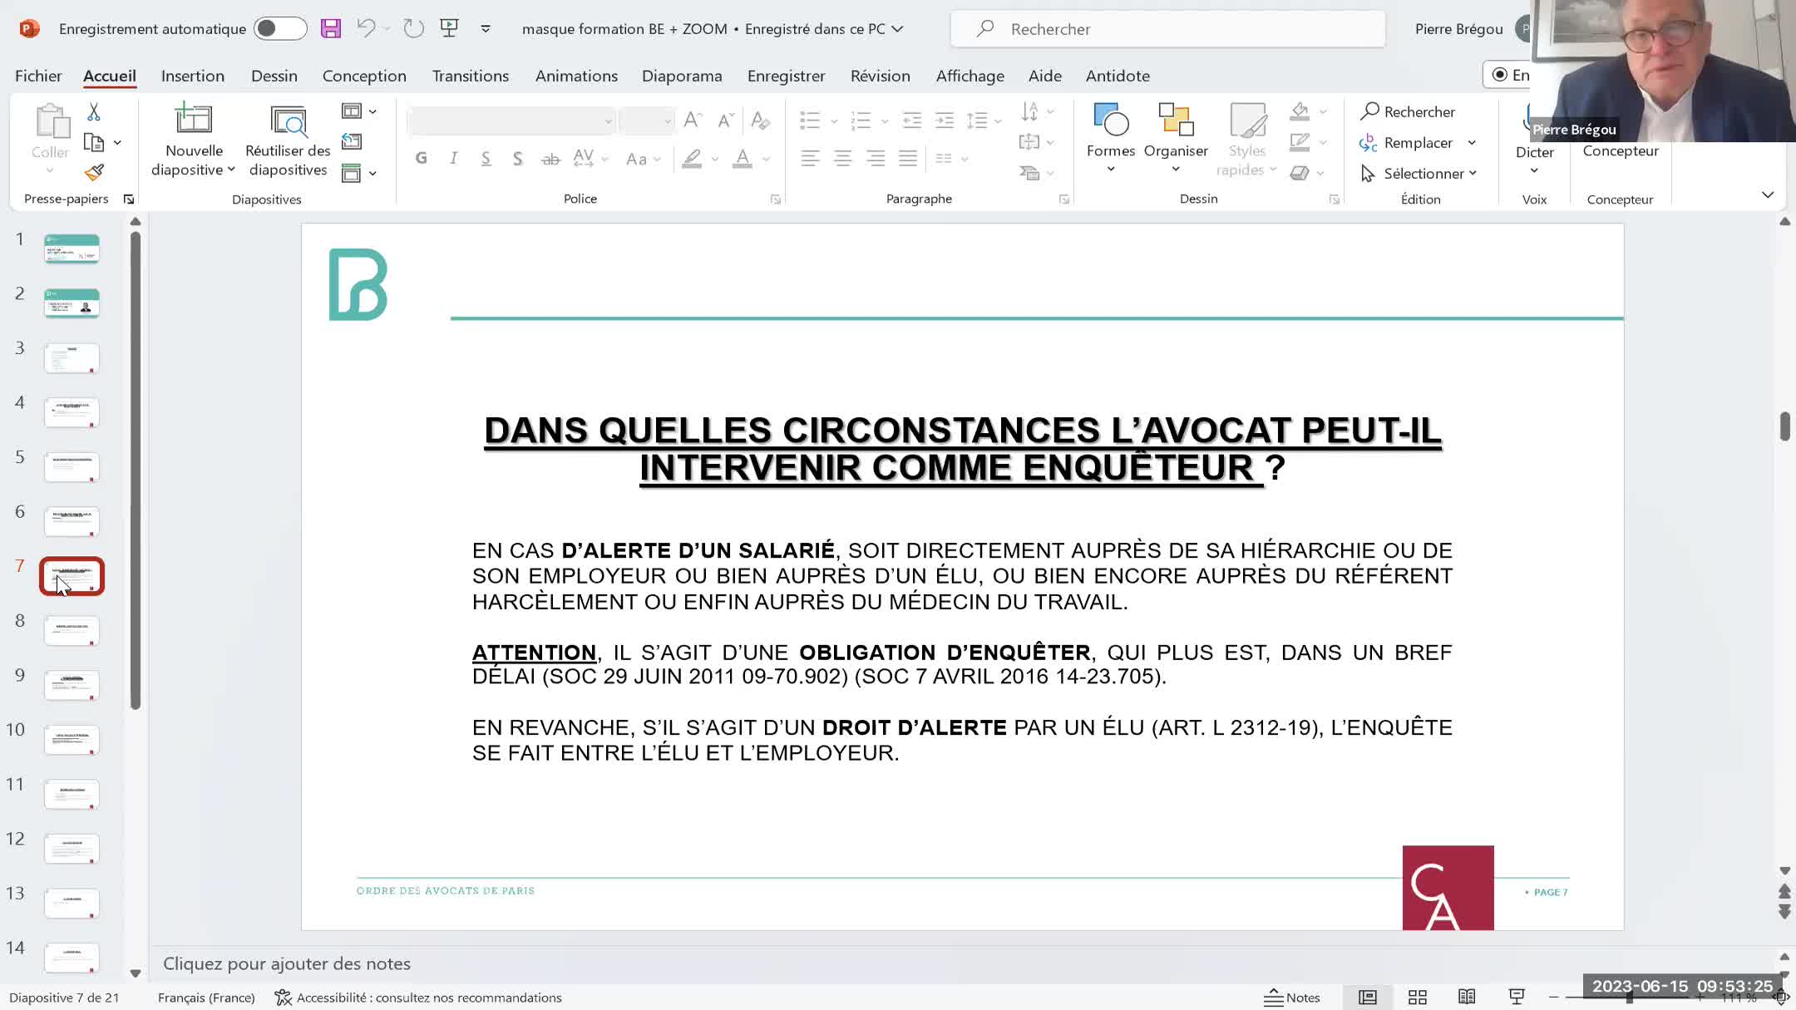Select slide 8 thumbnail
Viewport: 1796px width, 1010px height.
pos(72,631)
